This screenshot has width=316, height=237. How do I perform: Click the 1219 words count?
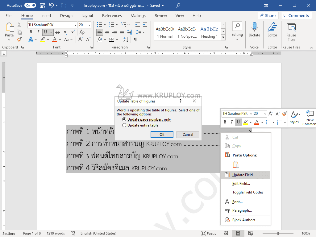click(56, 233)
